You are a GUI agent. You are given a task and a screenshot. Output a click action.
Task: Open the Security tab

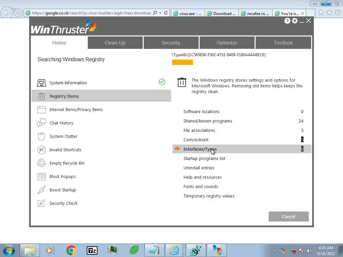click(171, 42)
